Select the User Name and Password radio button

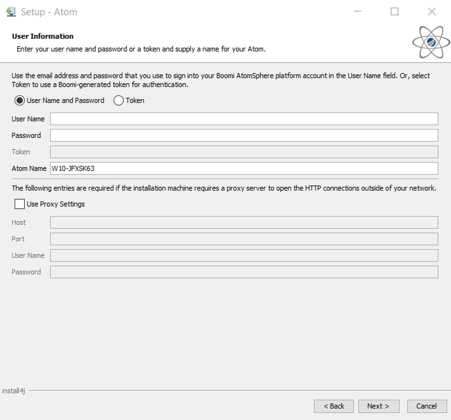pos(20,100)
